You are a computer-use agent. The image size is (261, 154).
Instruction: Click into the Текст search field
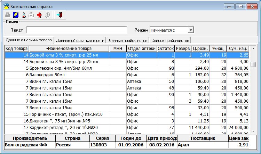click(x=77, y=30)
